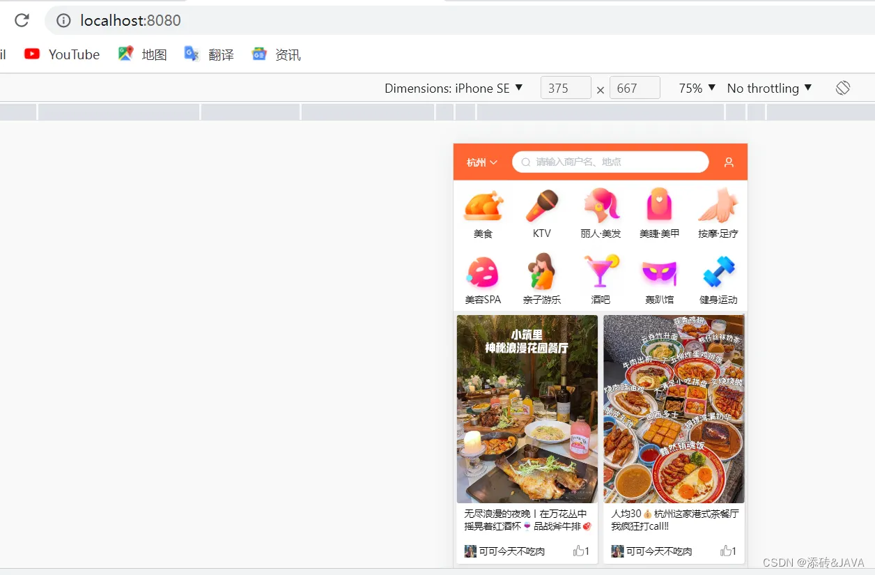Select the KTV microphone icon
Screen dimensions: 875x575
[x=542, y=206]
